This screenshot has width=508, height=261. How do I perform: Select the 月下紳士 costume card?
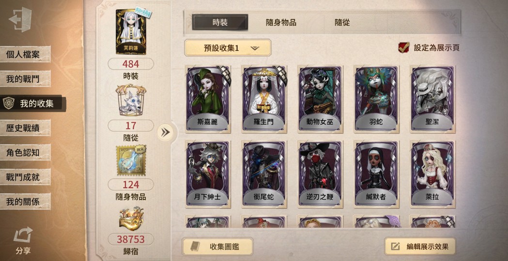click(x=208, y=174)
